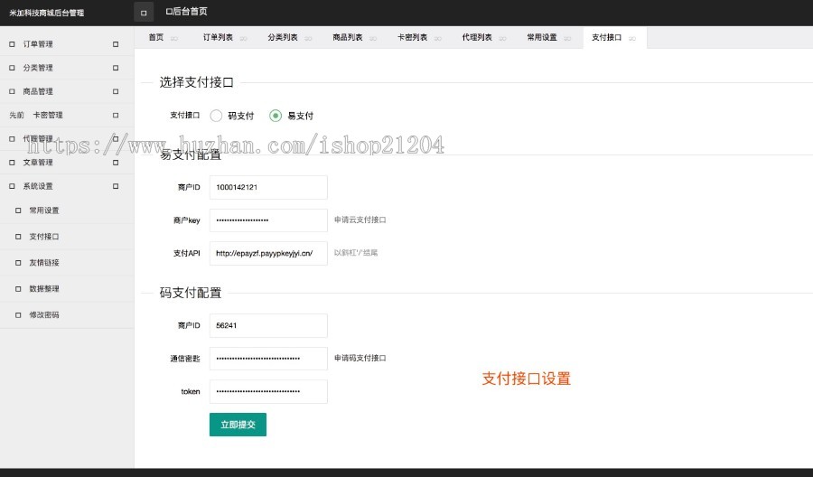The height and width of the screenshot is (477, 813).
Task: Click icon beside 修改密码 submenu item
Action: point(18,314)
